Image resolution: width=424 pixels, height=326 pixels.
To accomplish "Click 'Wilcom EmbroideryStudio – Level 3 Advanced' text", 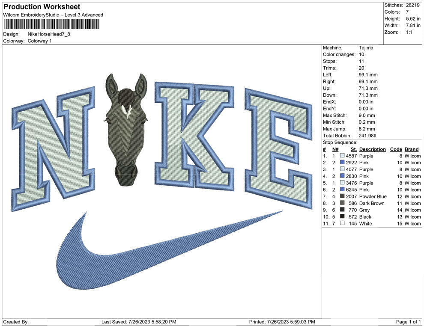I will click(x=53, y=15).
